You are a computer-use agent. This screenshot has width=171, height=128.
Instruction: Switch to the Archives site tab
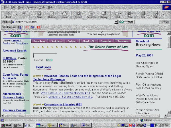point(72,41)
